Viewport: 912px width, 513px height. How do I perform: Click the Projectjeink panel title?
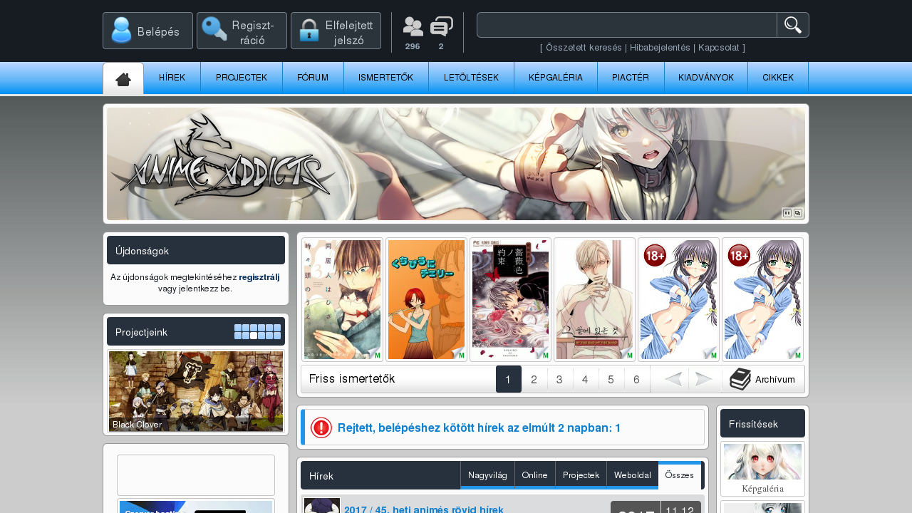point(141,332)
